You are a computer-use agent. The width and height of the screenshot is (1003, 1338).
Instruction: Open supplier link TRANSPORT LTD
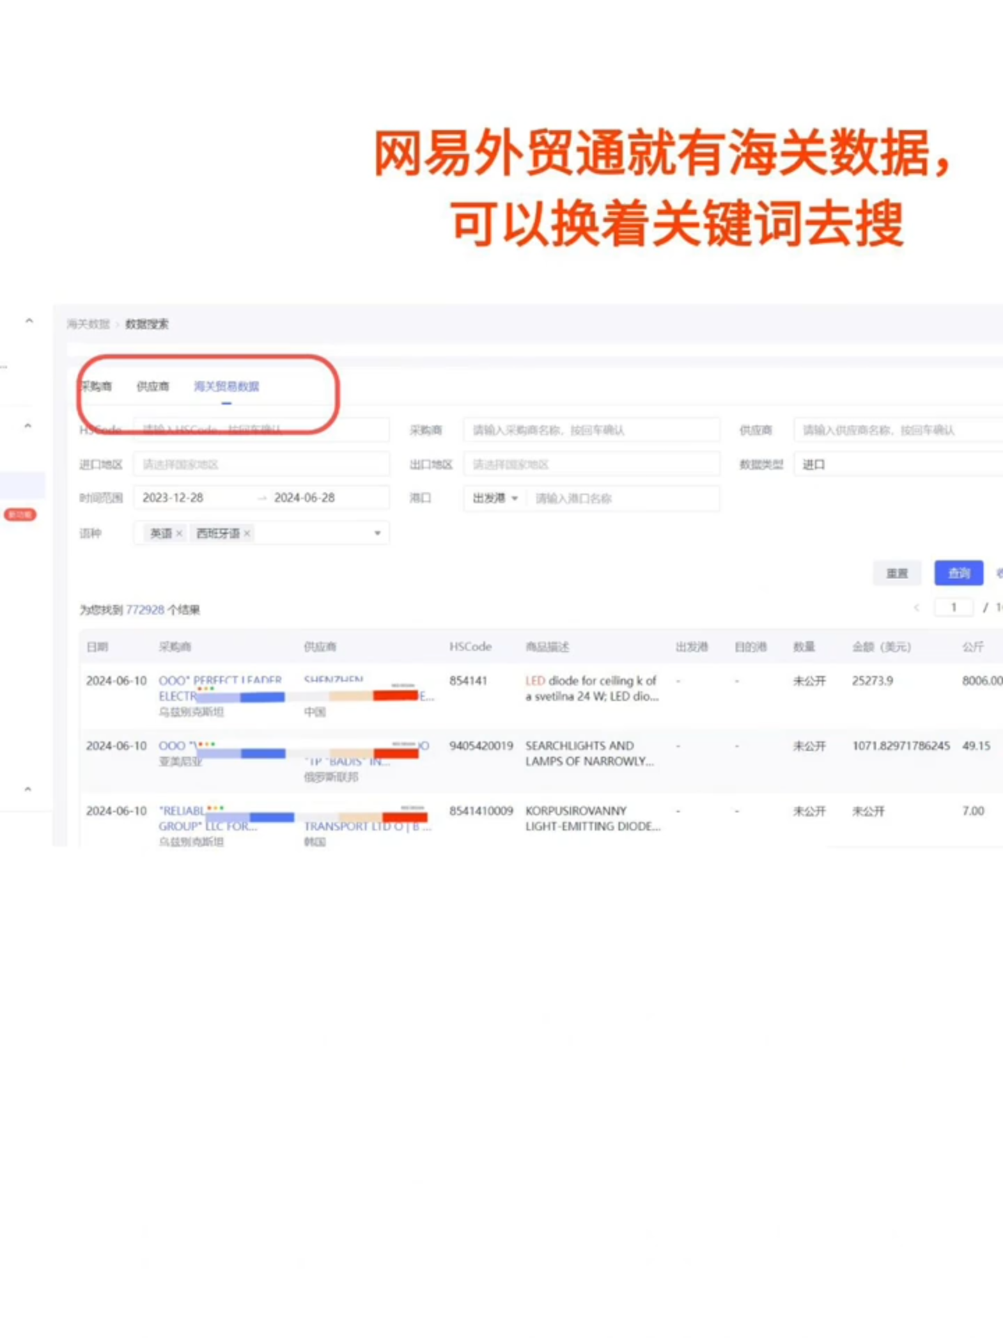click(x=368, y=826)
